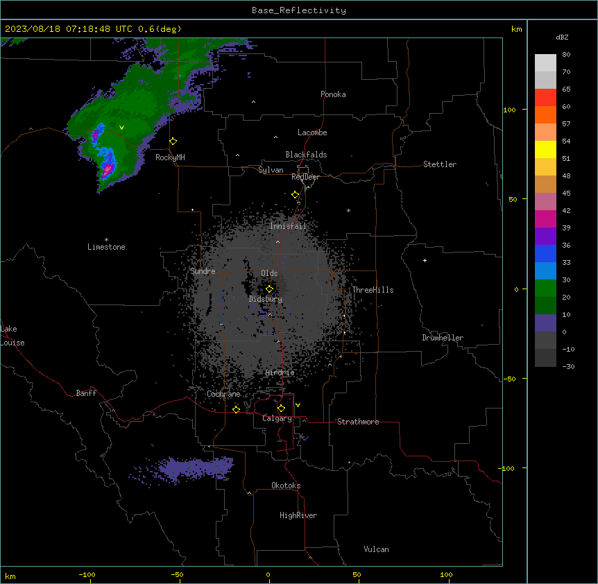The image size is (598, 584).
Task: Click the Base_Reflectivity title
Action: 299,10
